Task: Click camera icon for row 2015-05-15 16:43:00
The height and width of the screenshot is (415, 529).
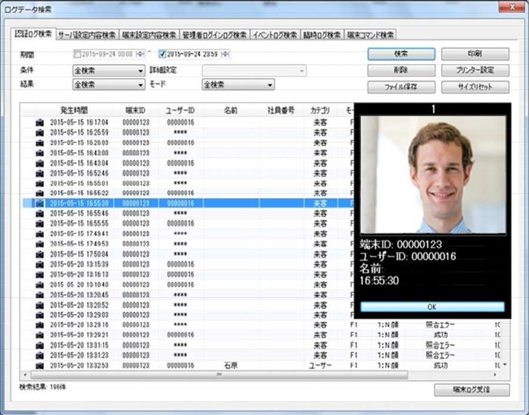Action: pos(39,153)
